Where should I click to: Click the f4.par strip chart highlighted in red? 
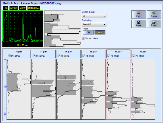click(x=118, y=89)
